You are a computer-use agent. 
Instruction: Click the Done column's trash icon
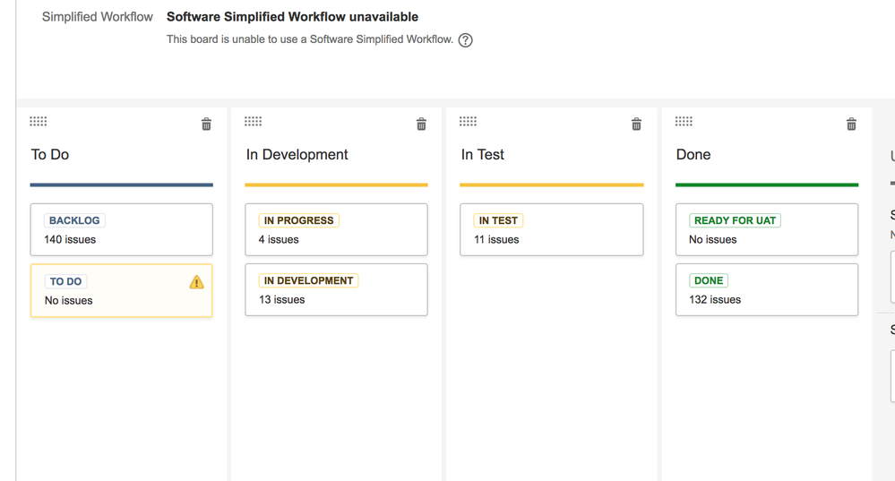click(x=851, y=125)
